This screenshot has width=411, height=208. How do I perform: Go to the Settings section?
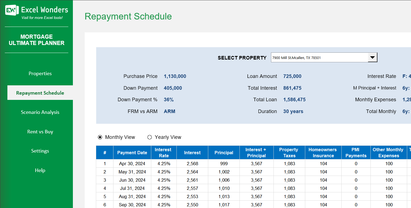[40, 151]
